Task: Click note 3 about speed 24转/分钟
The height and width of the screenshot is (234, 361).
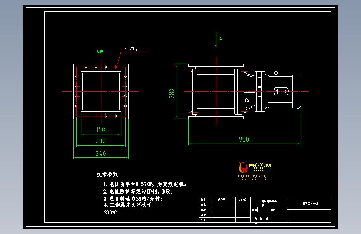Action: tap(133, 199)
